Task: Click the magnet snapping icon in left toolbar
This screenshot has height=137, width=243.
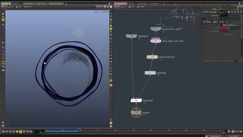Action: (x=3, y=58)
